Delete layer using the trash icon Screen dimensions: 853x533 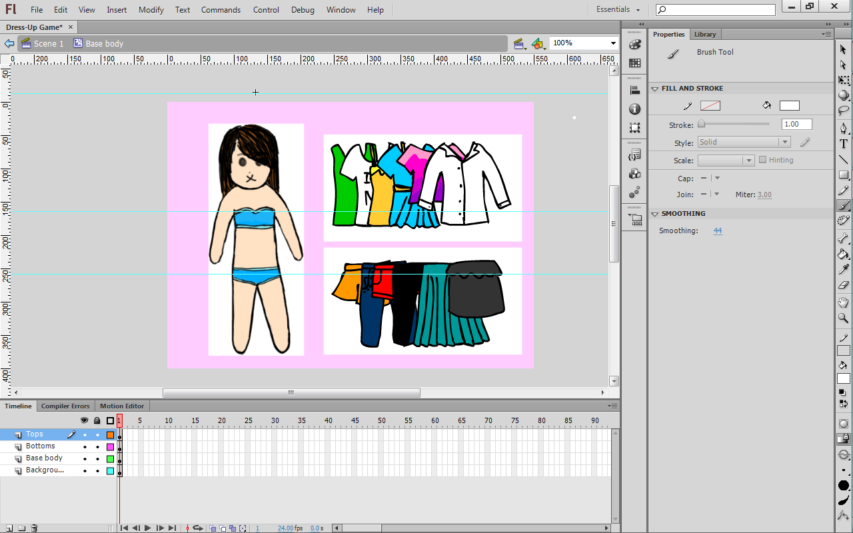coord(34,528)
